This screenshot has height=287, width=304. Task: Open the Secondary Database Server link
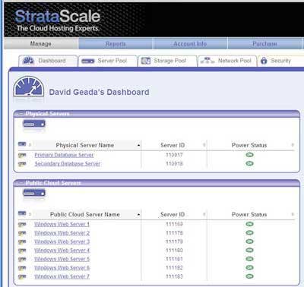68,164
